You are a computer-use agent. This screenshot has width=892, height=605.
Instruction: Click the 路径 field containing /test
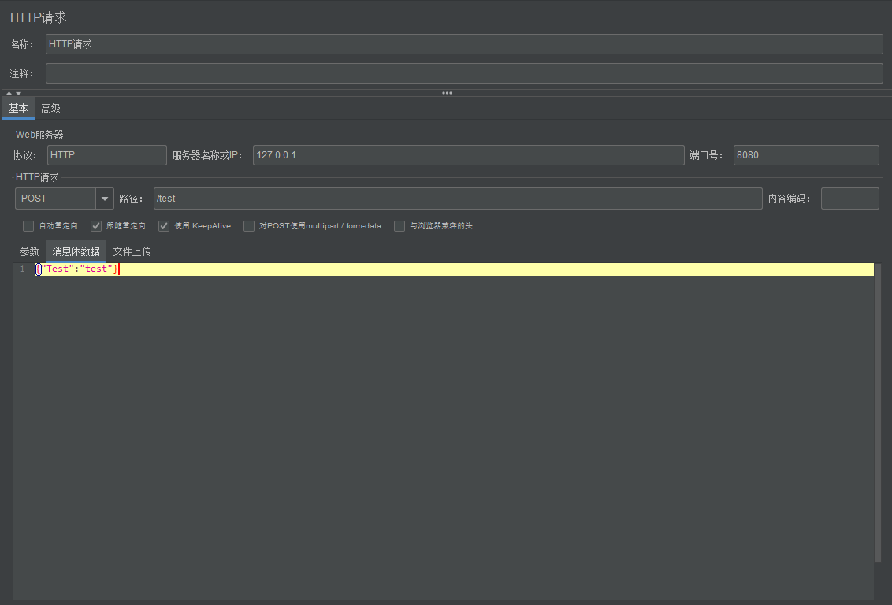[458, 199]
